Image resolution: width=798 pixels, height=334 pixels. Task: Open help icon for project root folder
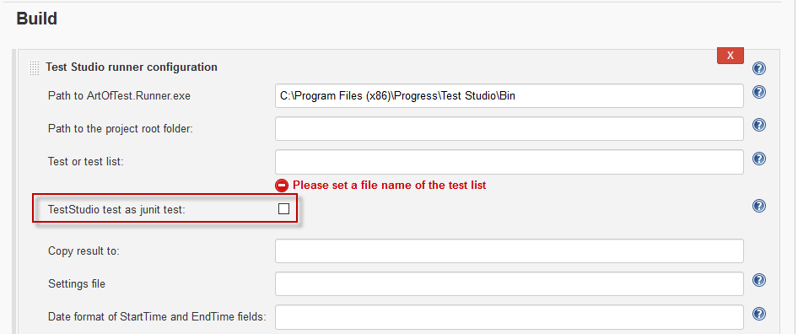(x=759, y=125)
